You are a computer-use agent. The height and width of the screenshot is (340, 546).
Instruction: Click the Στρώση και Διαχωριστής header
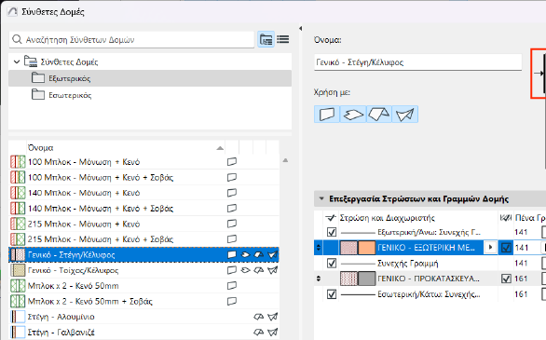pyautogui.click(x=388, y=218)
